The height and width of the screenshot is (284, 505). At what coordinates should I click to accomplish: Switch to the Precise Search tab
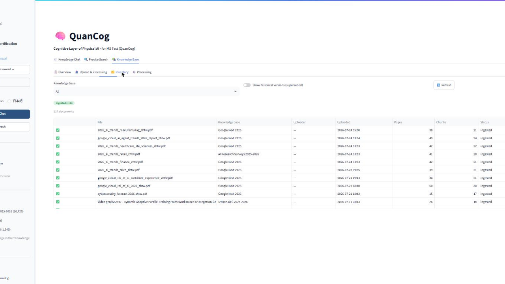(x=96, y=60)
